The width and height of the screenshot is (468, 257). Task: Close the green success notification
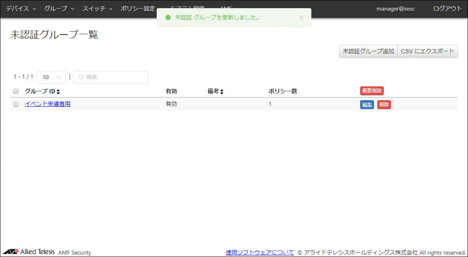click(301, 18)
